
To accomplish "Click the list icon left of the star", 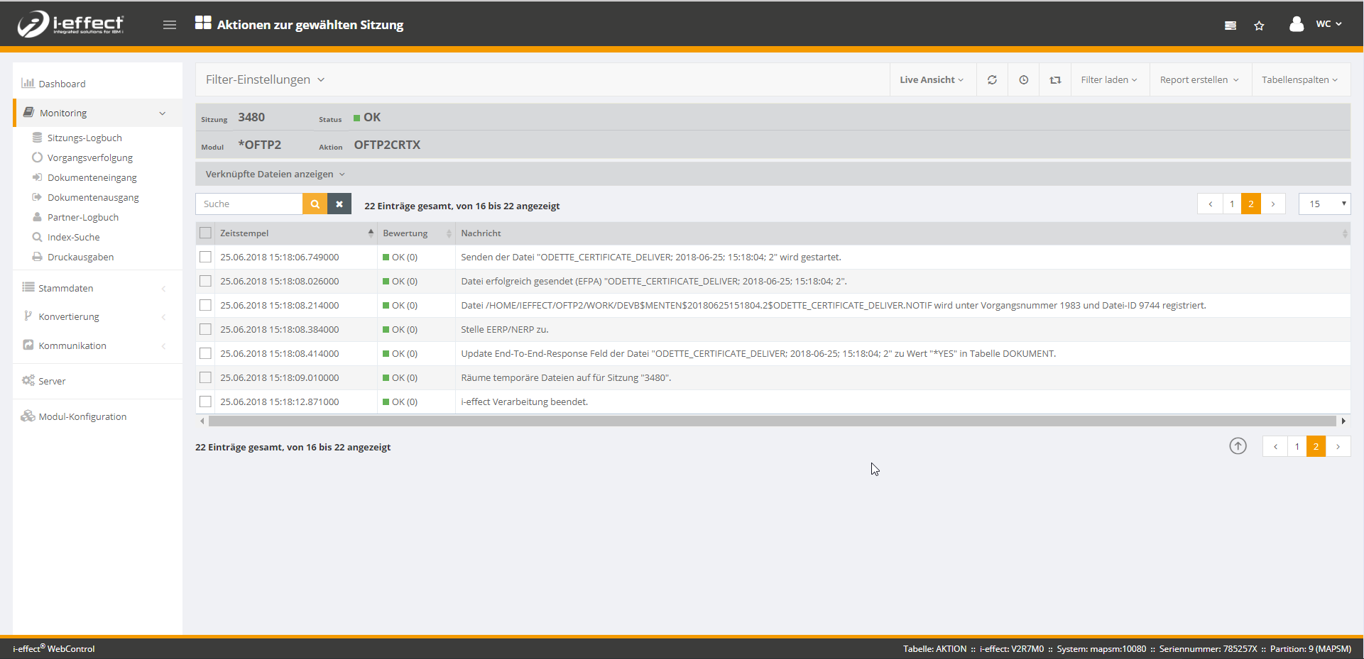I will coord(1230,26).
